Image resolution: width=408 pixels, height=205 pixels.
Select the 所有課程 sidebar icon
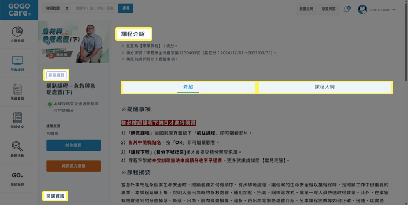17,60
